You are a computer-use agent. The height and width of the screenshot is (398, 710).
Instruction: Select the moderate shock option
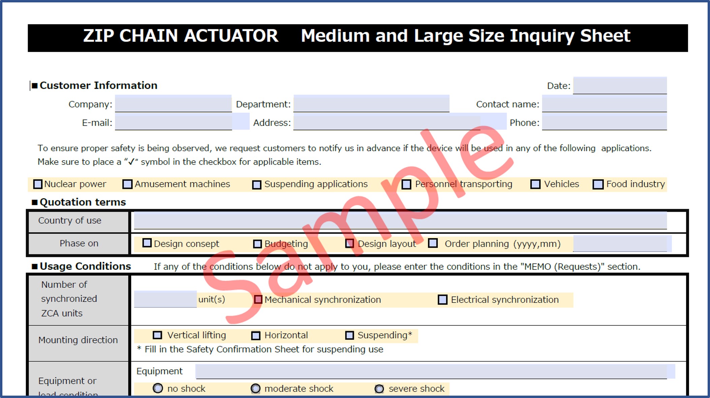[x=255, y=389]
